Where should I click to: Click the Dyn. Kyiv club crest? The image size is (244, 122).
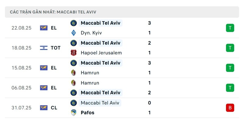pos(74,33)
